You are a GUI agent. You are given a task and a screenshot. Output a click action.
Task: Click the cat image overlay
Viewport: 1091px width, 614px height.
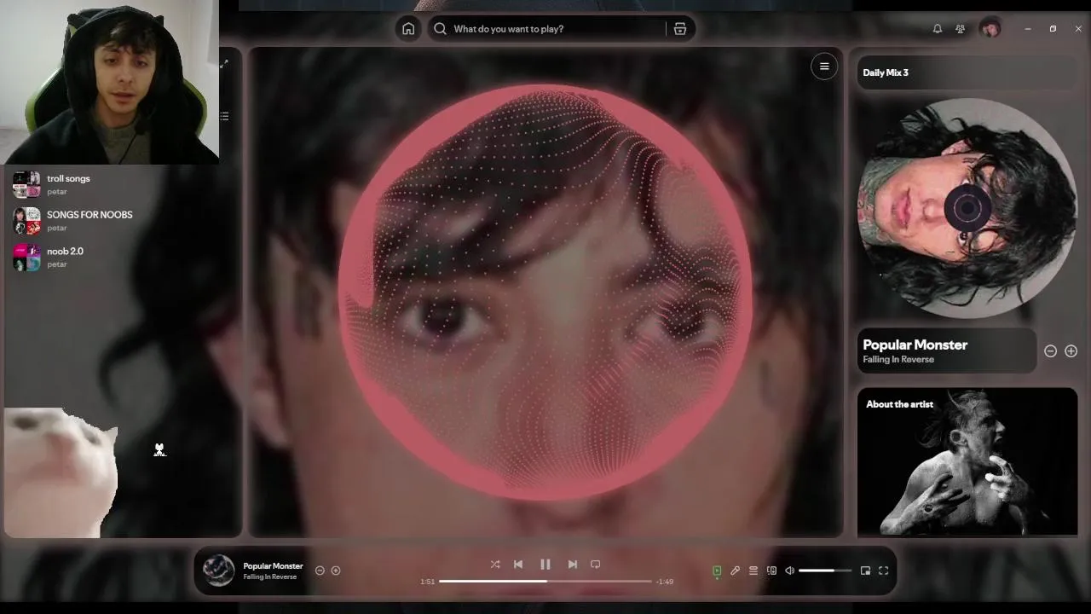coord(60,472)
